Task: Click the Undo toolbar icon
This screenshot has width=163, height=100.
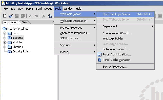Action: 30,16
